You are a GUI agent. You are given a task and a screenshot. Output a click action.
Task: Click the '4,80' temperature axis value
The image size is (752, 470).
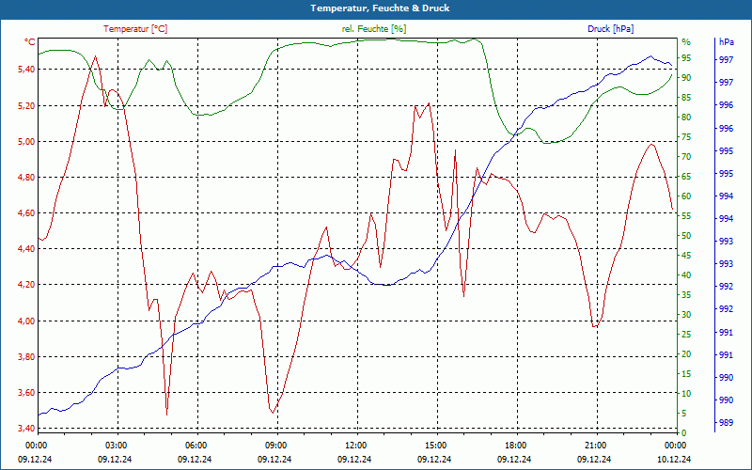(x=26, y=178)
